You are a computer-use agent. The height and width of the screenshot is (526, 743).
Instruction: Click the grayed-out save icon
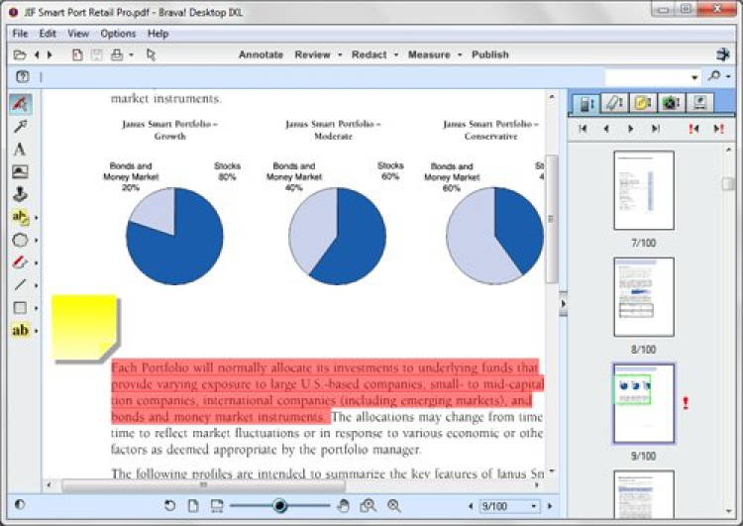click(x=97, y=54)
